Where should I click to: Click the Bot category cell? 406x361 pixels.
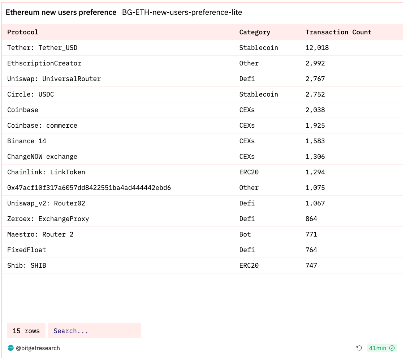coord(245,234)
